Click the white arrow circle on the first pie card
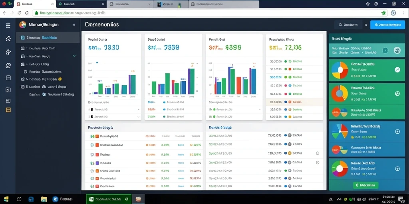Screen dimensions: 409x204 [397, 70]
